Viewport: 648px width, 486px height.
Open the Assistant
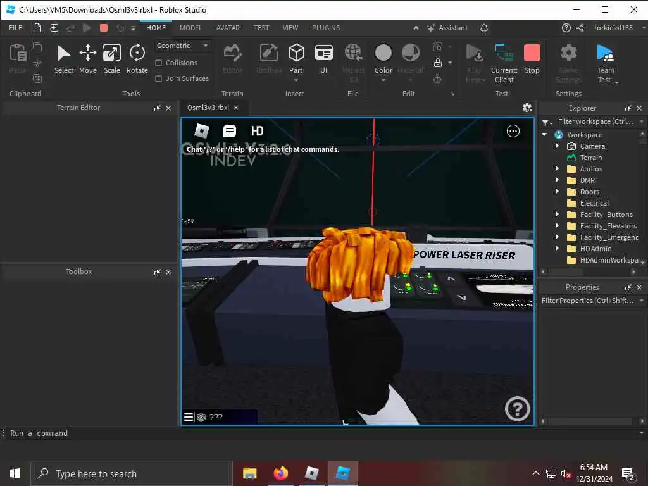pyautogui.click(x=447, y=28)
